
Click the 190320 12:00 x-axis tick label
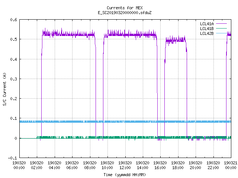point(125,165)
